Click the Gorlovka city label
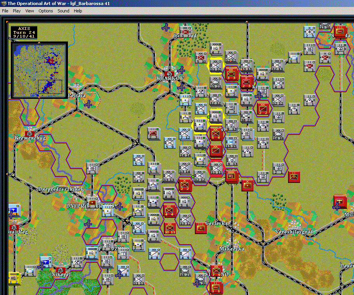This screenshot has height=295, width=354. 217,223
